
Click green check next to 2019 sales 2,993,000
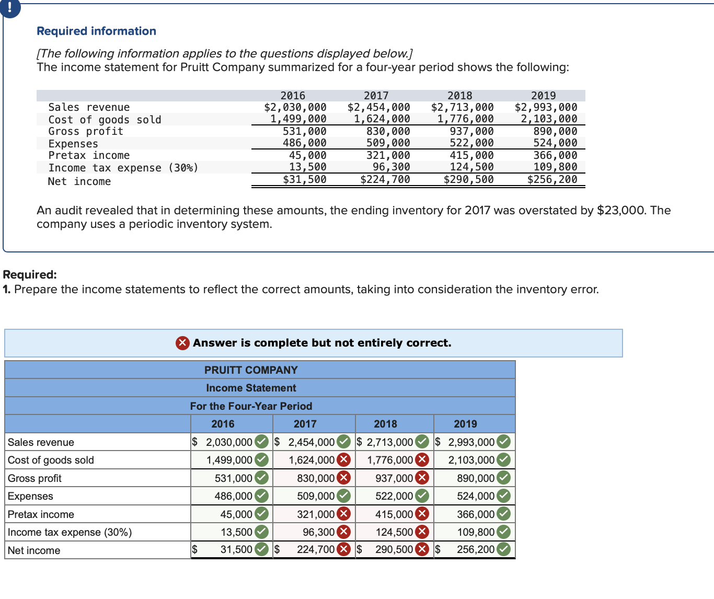pos(503,442)
